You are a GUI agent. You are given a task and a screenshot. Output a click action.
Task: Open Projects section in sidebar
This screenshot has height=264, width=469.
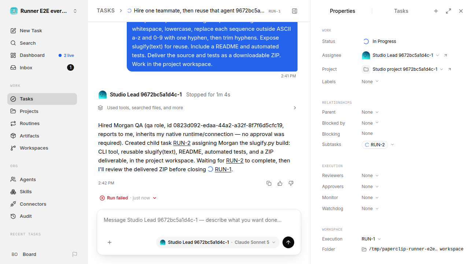click(x=42, y=111)
